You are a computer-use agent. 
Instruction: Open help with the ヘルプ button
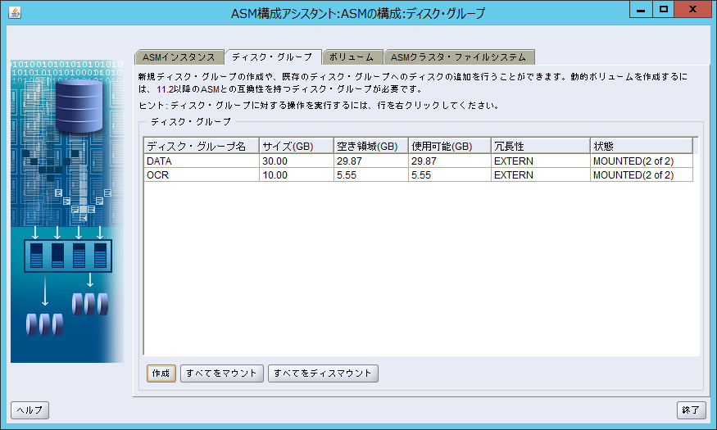(x=29, y=410)
